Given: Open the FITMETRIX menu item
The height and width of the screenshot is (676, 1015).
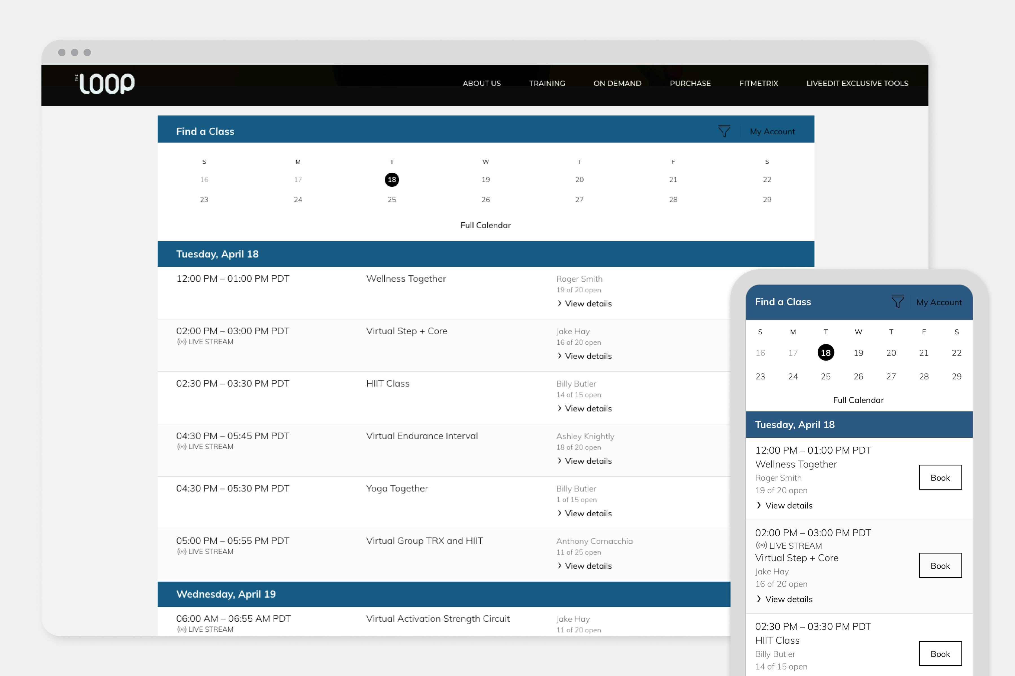Looking at the screenshot, I should pos(758,83).
